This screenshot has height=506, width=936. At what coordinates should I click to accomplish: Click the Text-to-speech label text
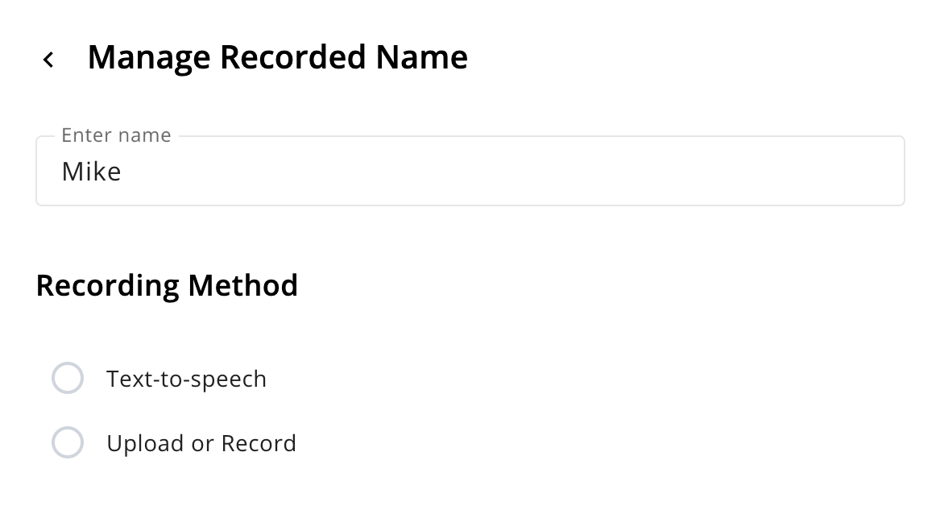pyautogui.click(x=186, y=379)
